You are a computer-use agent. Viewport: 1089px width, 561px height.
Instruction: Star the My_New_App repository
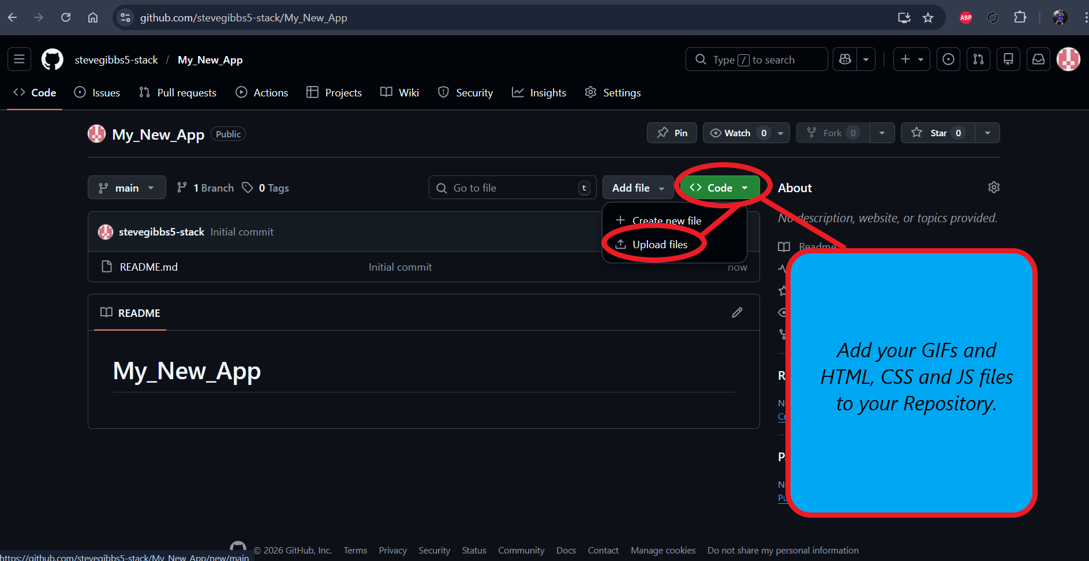(938, 133)
